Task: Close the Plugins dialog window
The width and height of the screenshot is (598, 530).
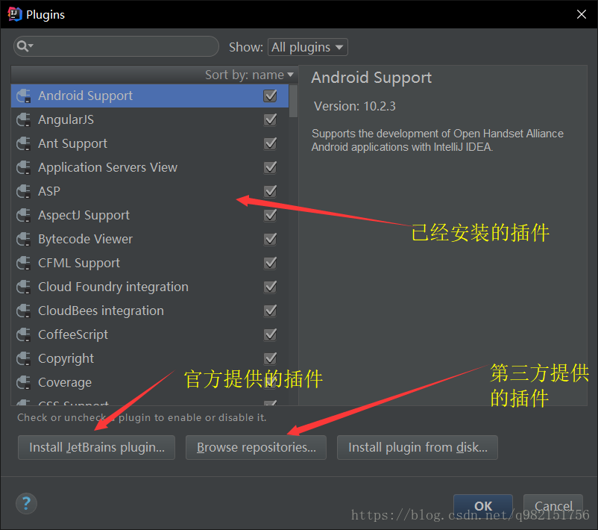Action: pos(581,14)
